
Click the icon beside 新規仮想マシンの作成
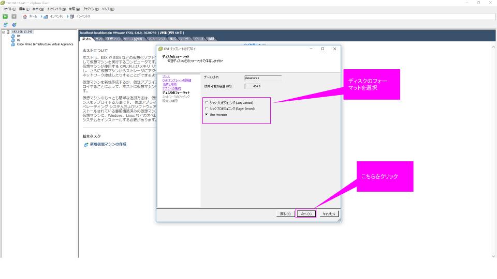[86, 145]
